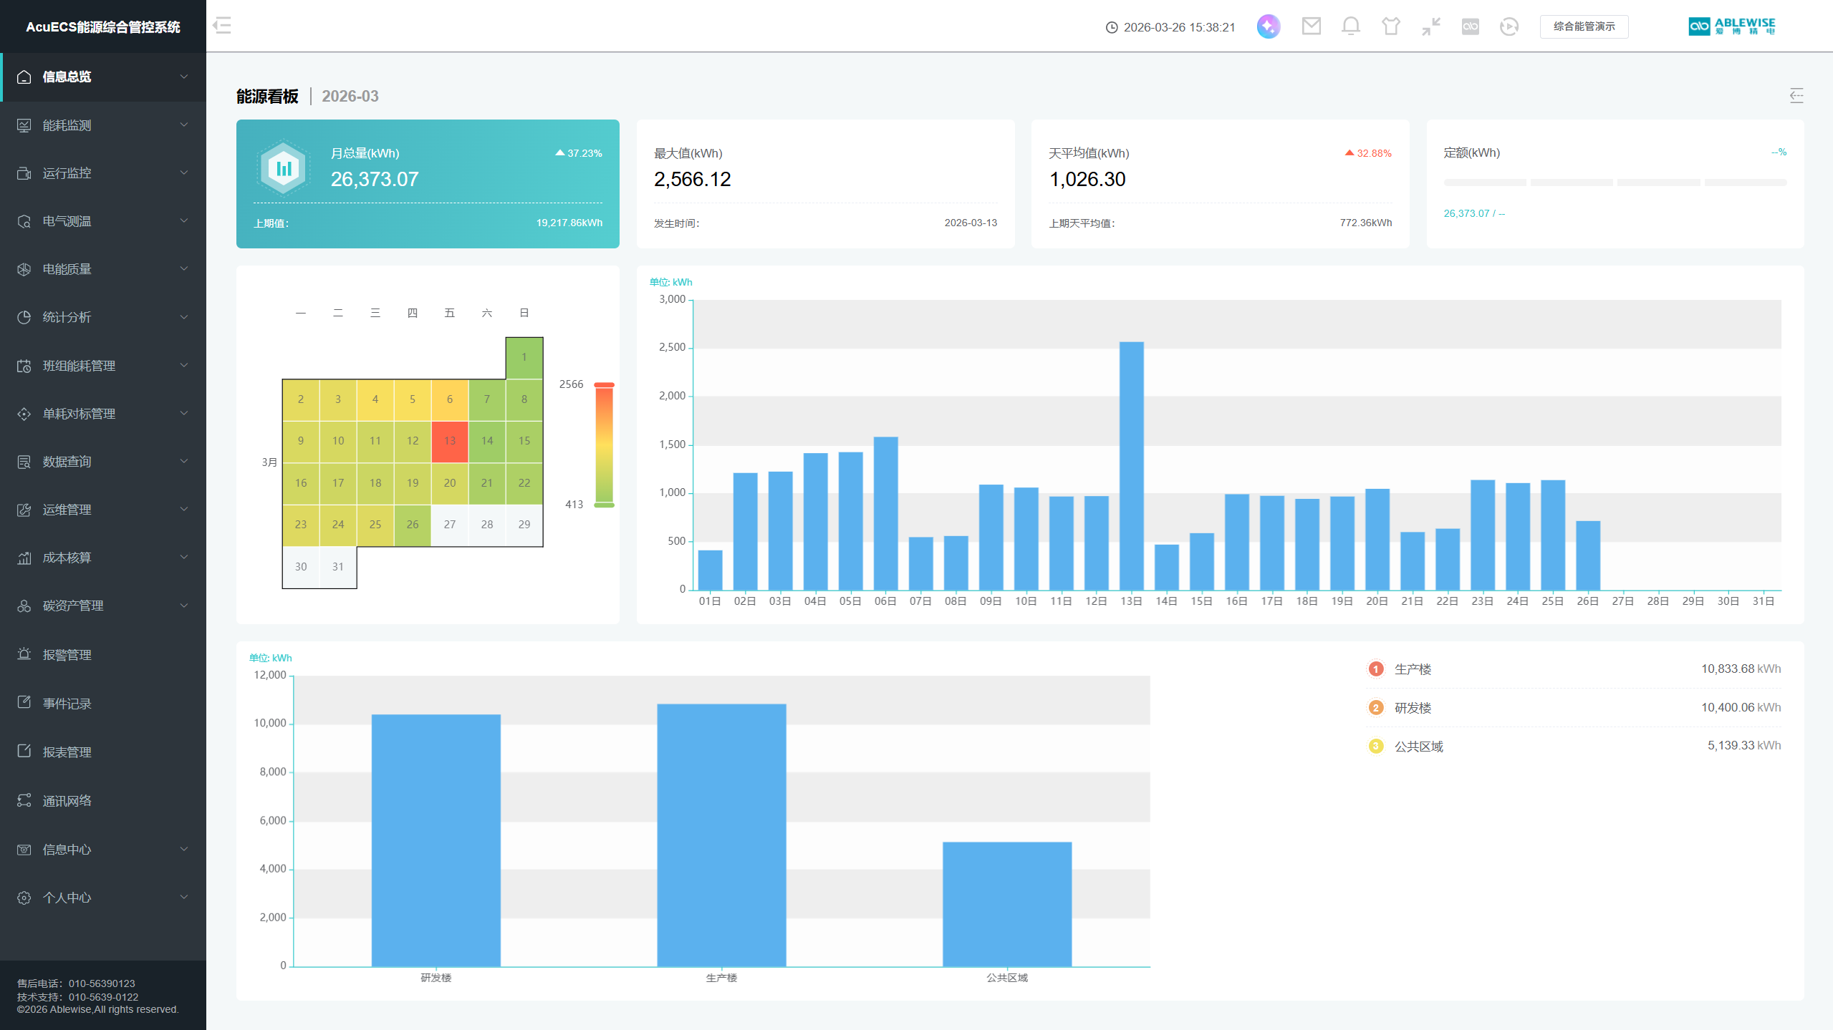Collapse the sidebar with the fold icon
The width and height of the screenshot is (1833, 1030).
click(222, 26)
